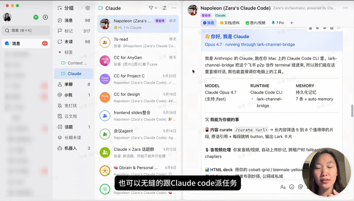Open the 免打扰 muted group
354x201 pixels.
point(74,106)
